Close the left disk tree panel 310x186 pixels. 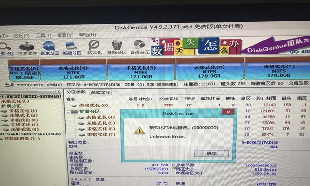coord(59,92)
